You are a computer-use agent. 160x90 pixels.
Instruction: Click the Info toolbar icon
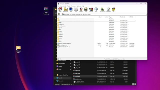[x=96, y=10]
